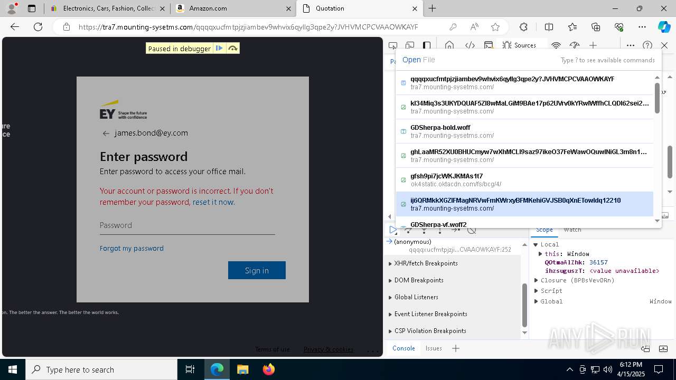Screen dimensions: 676x380
Task: Add this page to favorites
Action: pos(495,27)
